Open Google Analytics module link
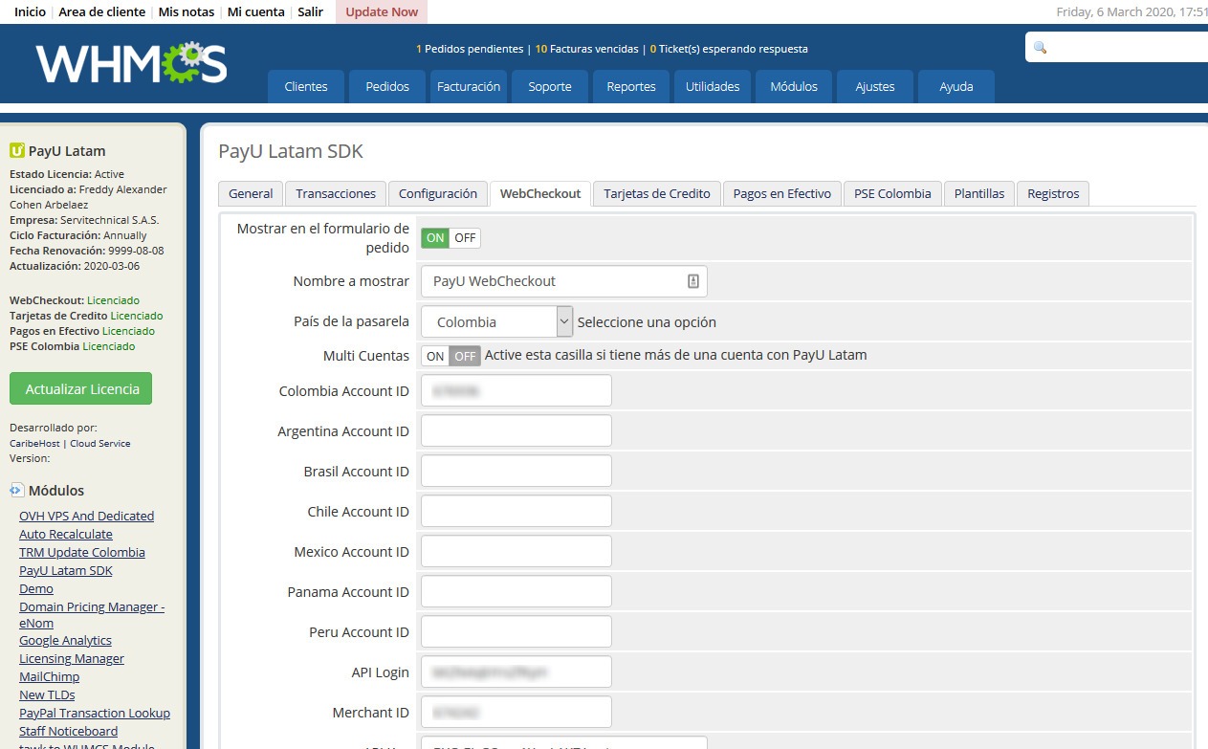 pyautogui.click(x=65, y=640)
